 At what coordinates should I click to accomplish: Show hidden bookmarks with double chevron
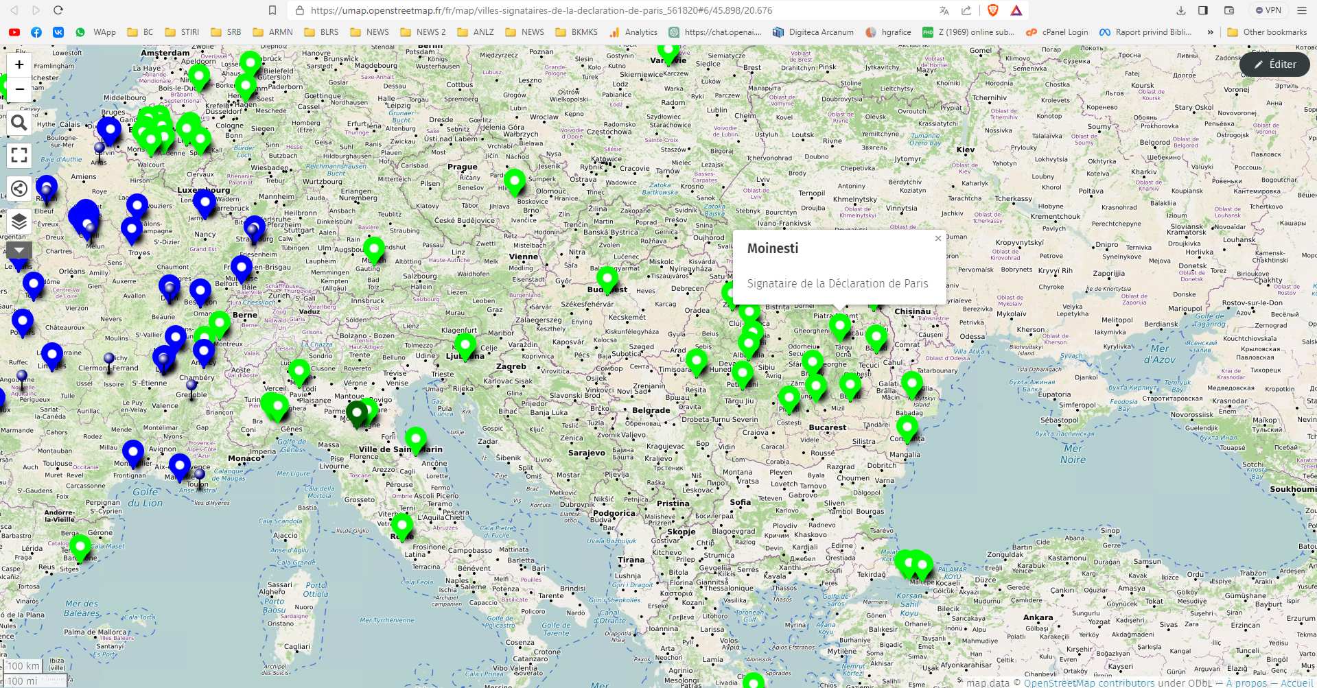tap(1210, 32)
